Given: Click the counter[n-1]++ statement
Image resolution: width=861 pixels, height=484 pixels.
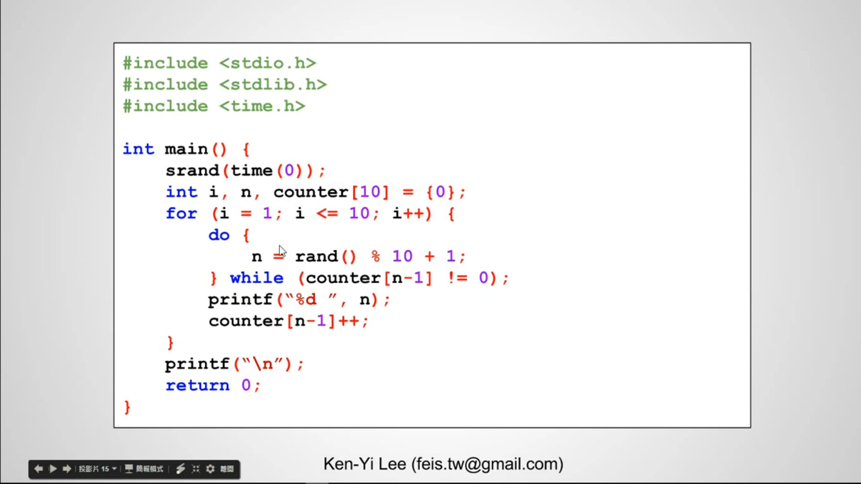Looking at the screenshot, I should pos(288,321).
